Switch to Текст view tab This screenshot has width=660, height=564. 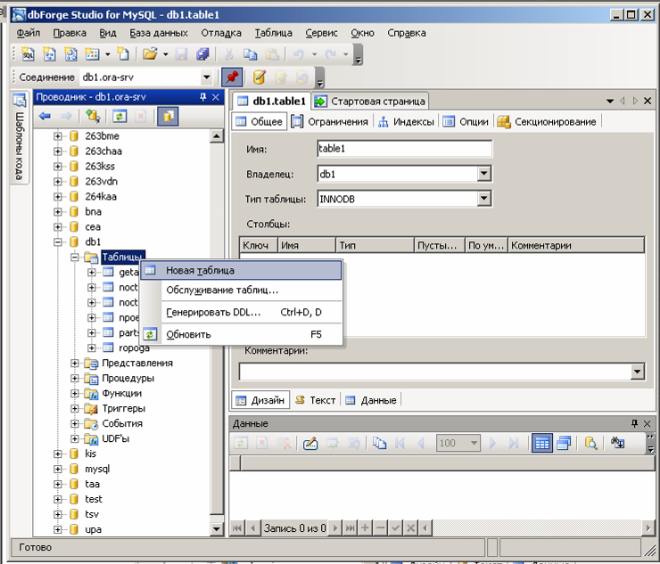316,400
